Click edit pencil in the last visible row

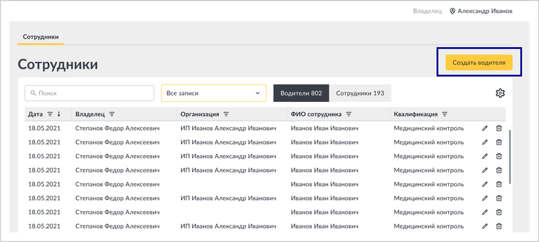(x=485, y=226)
